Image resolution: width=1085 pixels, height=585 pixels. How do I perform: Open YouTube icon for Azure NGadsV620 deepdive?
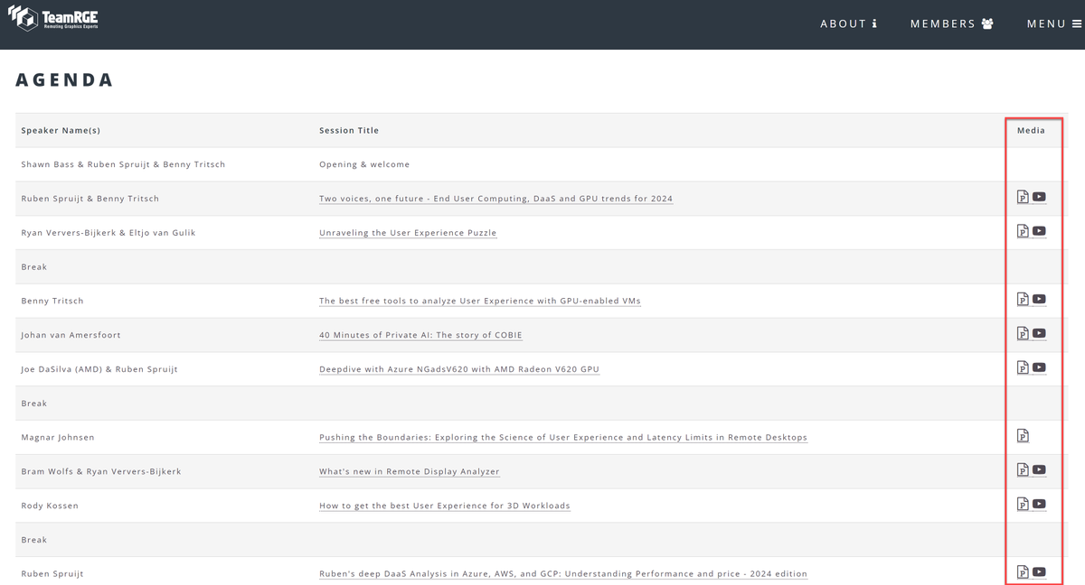pos(1039,367)
